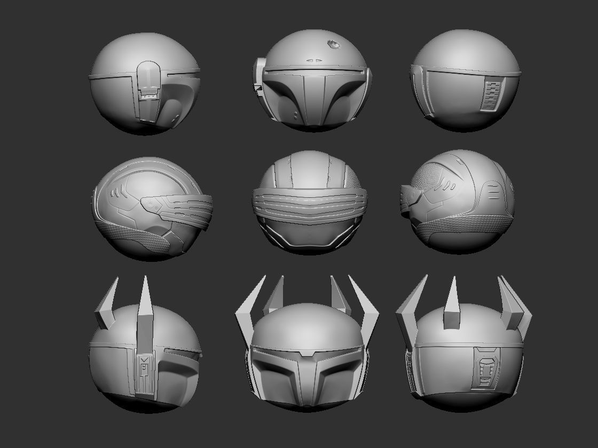
Task: Select the middle-right helmet rear three-quarter view
Action: (x=458, y=202)
